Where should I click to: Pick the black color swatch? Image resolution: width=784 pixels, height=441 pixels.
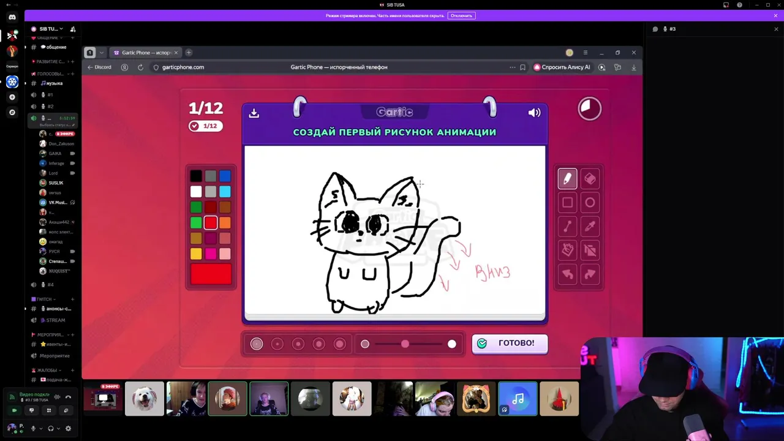[196, 176]
